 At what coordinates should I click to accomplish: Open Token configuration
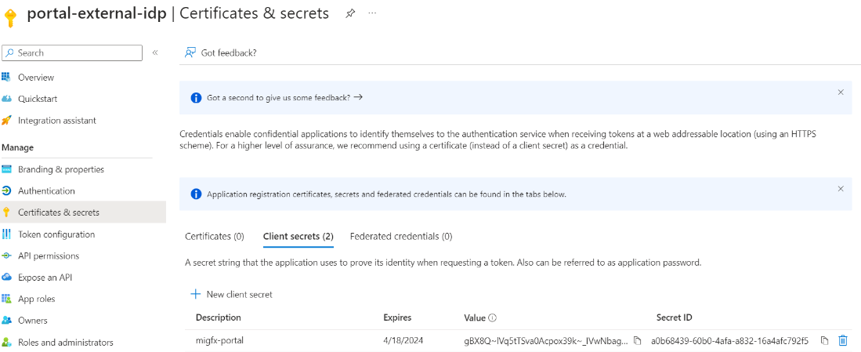tap(56, 234)
